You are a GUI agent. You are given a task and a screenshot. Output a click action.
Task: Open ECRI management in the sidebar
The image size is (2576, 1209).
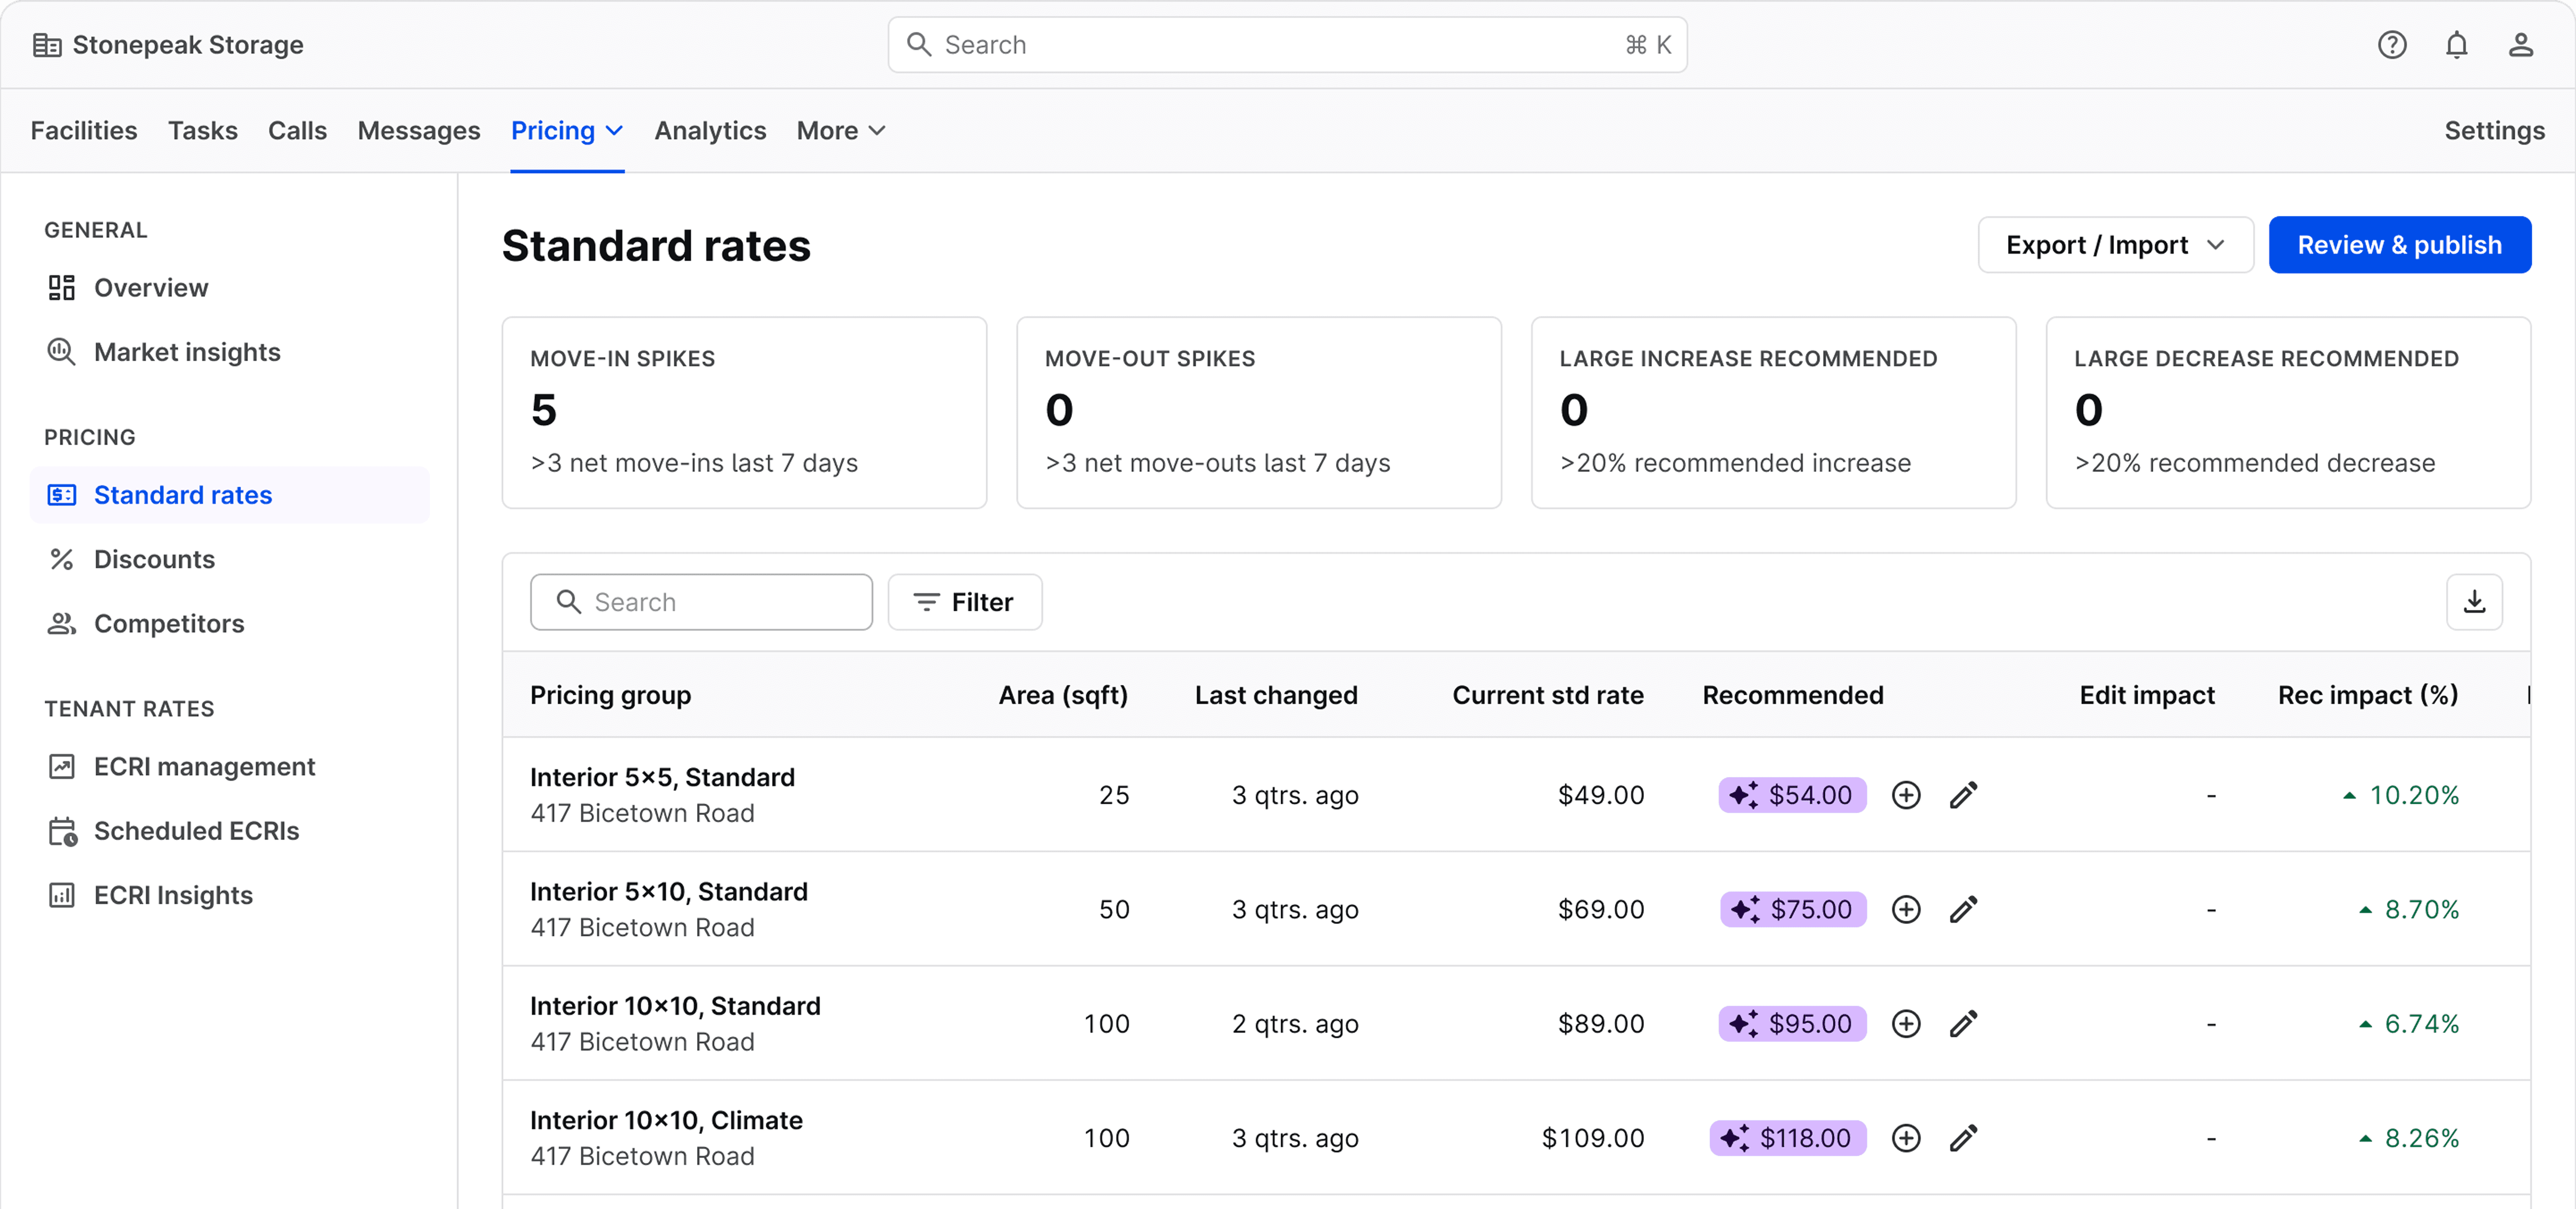[x=204, y=767]
